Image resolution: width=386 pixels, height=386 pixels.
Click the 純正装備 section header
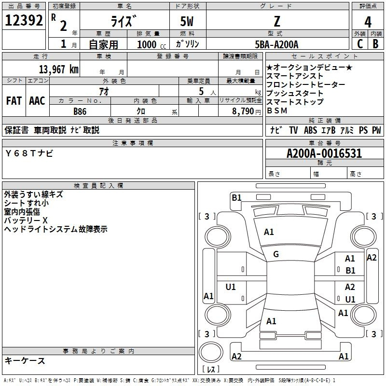(324, 120)
